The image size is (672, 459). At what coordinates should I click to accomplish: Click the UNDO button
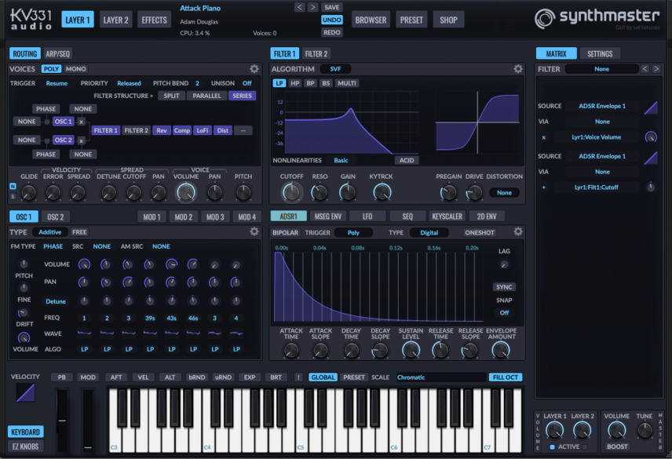click(332, 20)
